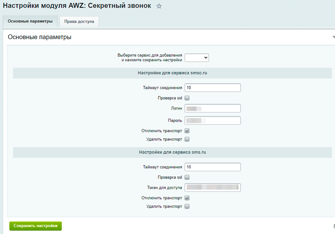335x234 pixels.
Task: Enable Проверка ssl for smsc.ru service
Action: click(187, 98)
